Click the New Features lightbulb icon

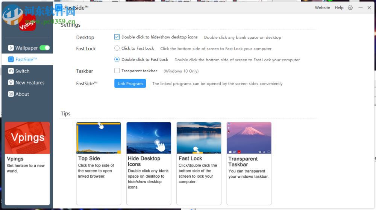coord(11,83)
